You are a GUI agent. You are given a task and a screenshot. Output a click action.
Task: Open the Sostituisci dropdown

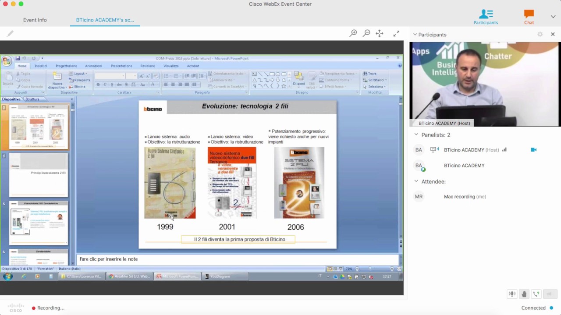tap(375, 80)
